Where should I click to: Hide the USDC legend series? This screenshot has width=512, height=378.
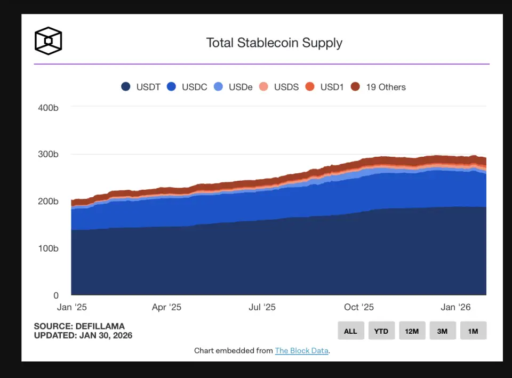pyautogui.click(x=187, y=87)
